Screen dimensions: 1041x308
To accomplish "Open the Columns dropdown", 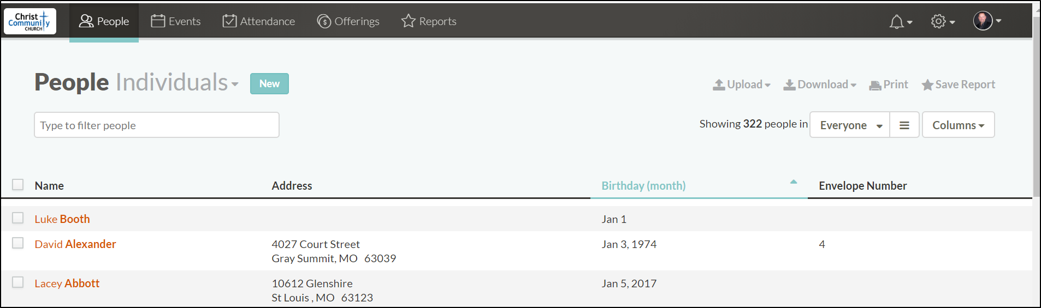I will 958,125.
